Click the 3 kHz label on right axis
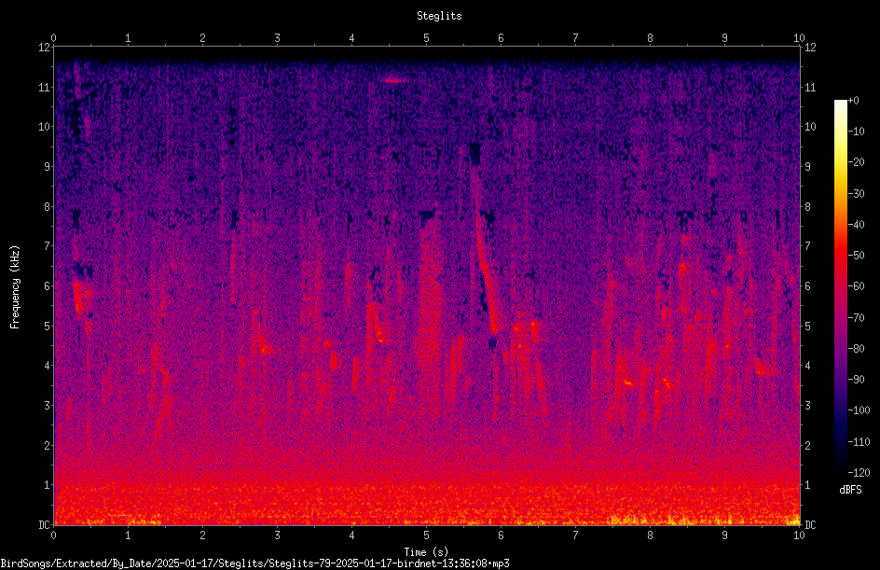The height and width of the screenshot is (570, 880). pyautogui.click(x=807, y=405)
